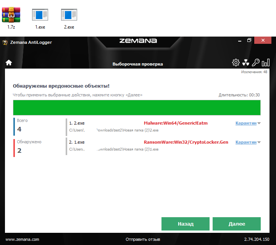This screenshot has width=276, height=245.
Task: Click Обнаружены вредоносные объекты! heading
Action: (x=61, y=86)
